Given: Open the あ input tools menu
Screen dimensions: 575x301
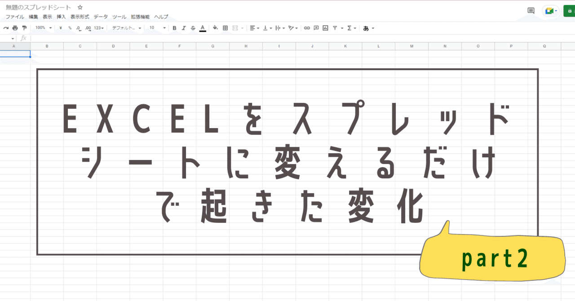Looking at the screenshot, I should pyautogui.click(x=368, y=28).
